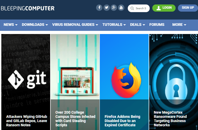Open BleepingComputer Twitter icon
Viewport: 198px width, 130px height.
coord(107,8)
